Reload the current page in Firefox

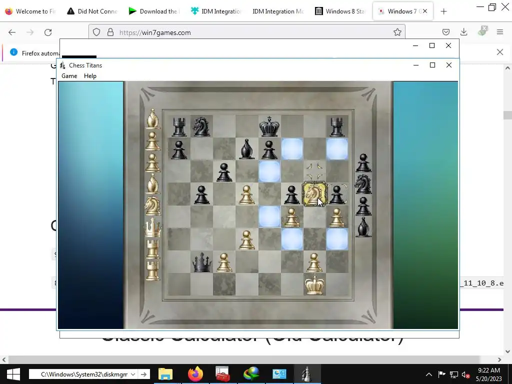(x=48, y=32)
